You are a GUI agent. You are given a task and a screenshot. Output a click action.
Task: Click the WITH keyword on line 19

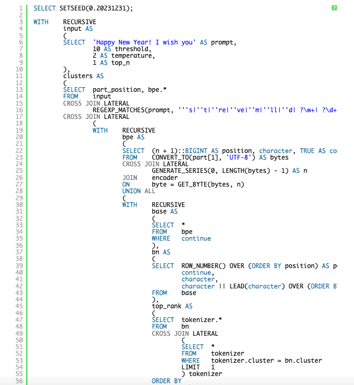point(100,130)
